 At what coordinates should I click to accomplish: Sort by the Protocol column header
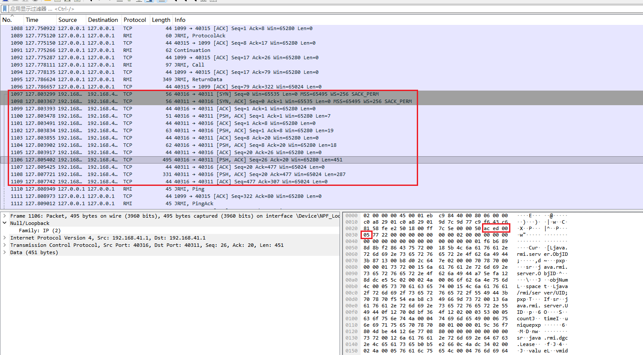click(135, 20)
